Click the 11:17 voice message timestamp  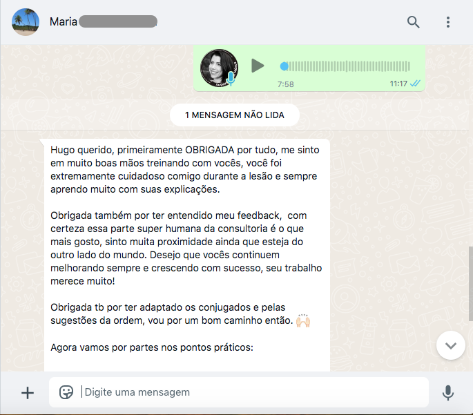tap(398, 84)
